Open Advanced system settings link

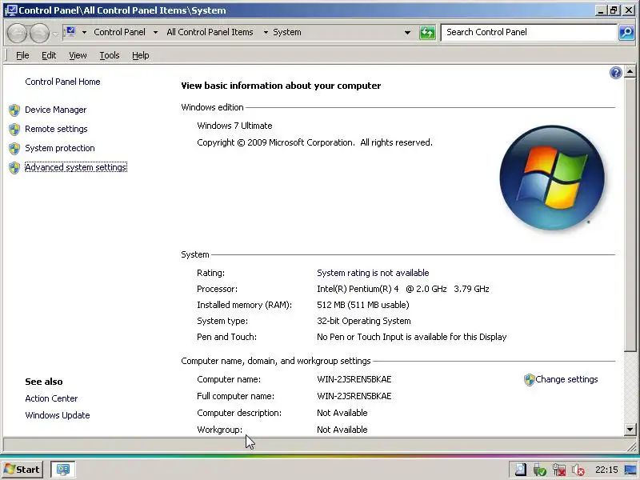(x=76, y=167)
